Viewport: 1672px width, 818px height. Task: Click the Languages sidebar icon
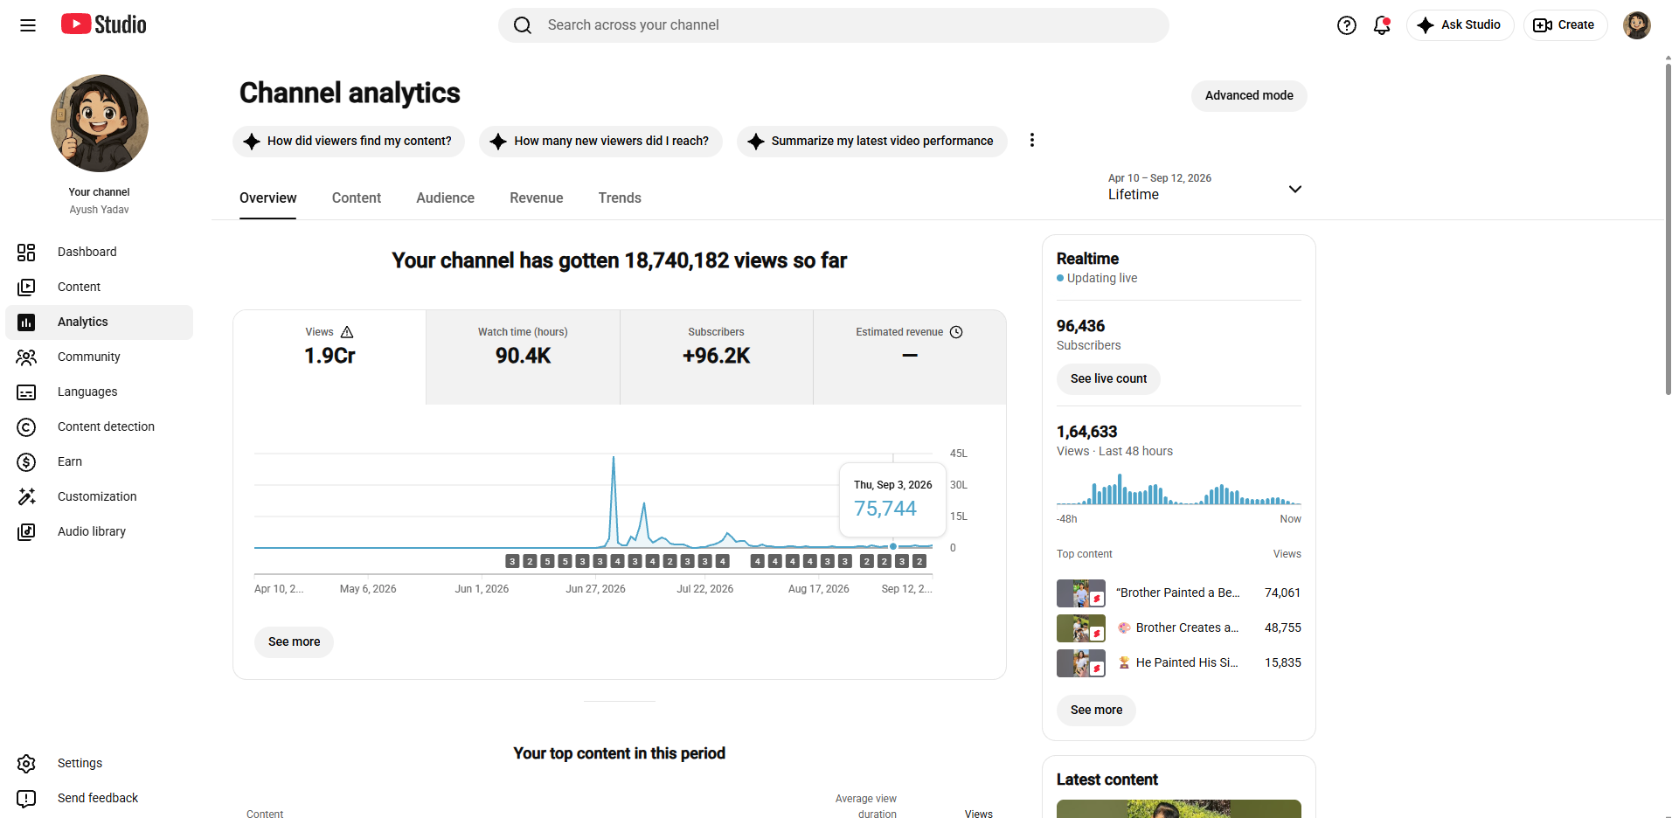(26, 392)
